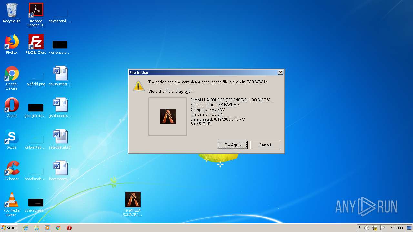This screenshot has height=232, width=413.
Task: Open the volume control tray icon
Action: [x=367, y=228]
